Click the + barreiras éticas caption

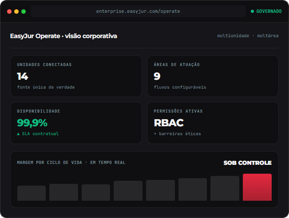pos(177,134)
